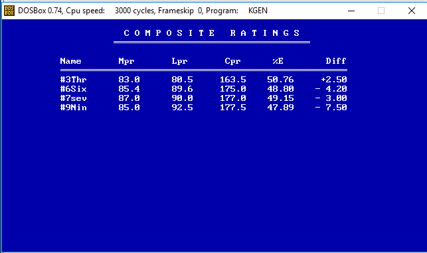Click the Cpr column header
This screenshot has height=253, width=427.
[232, 61]
